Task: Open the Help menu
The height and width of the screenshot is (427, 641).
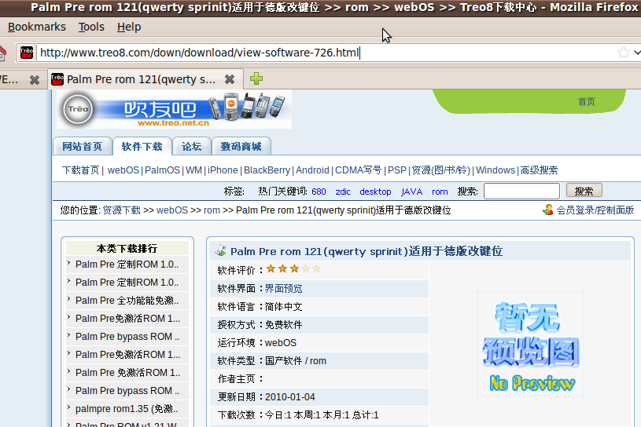Action: point(129,27)
